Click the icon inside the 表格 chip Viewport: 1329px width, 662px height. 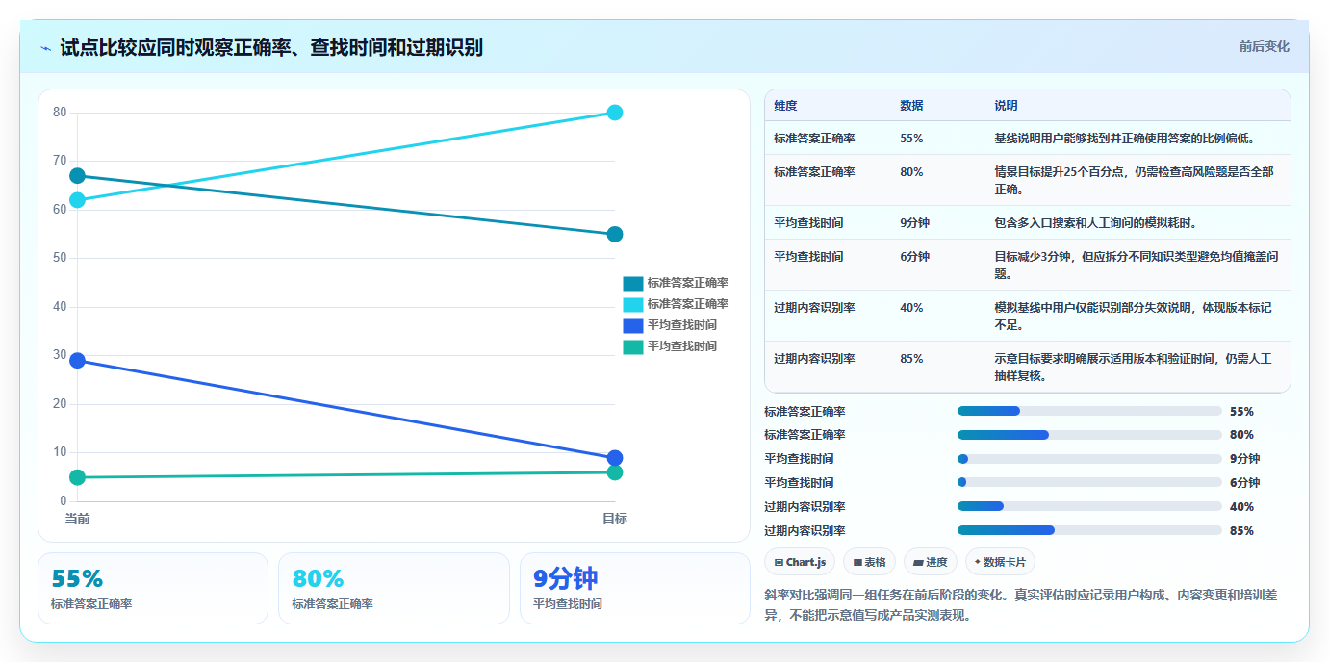coord(857,562)
